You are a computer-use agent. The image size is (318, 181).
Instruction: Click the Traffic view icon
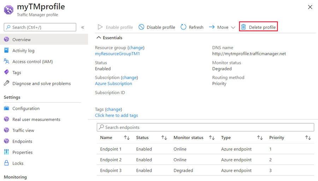(6, 130)
